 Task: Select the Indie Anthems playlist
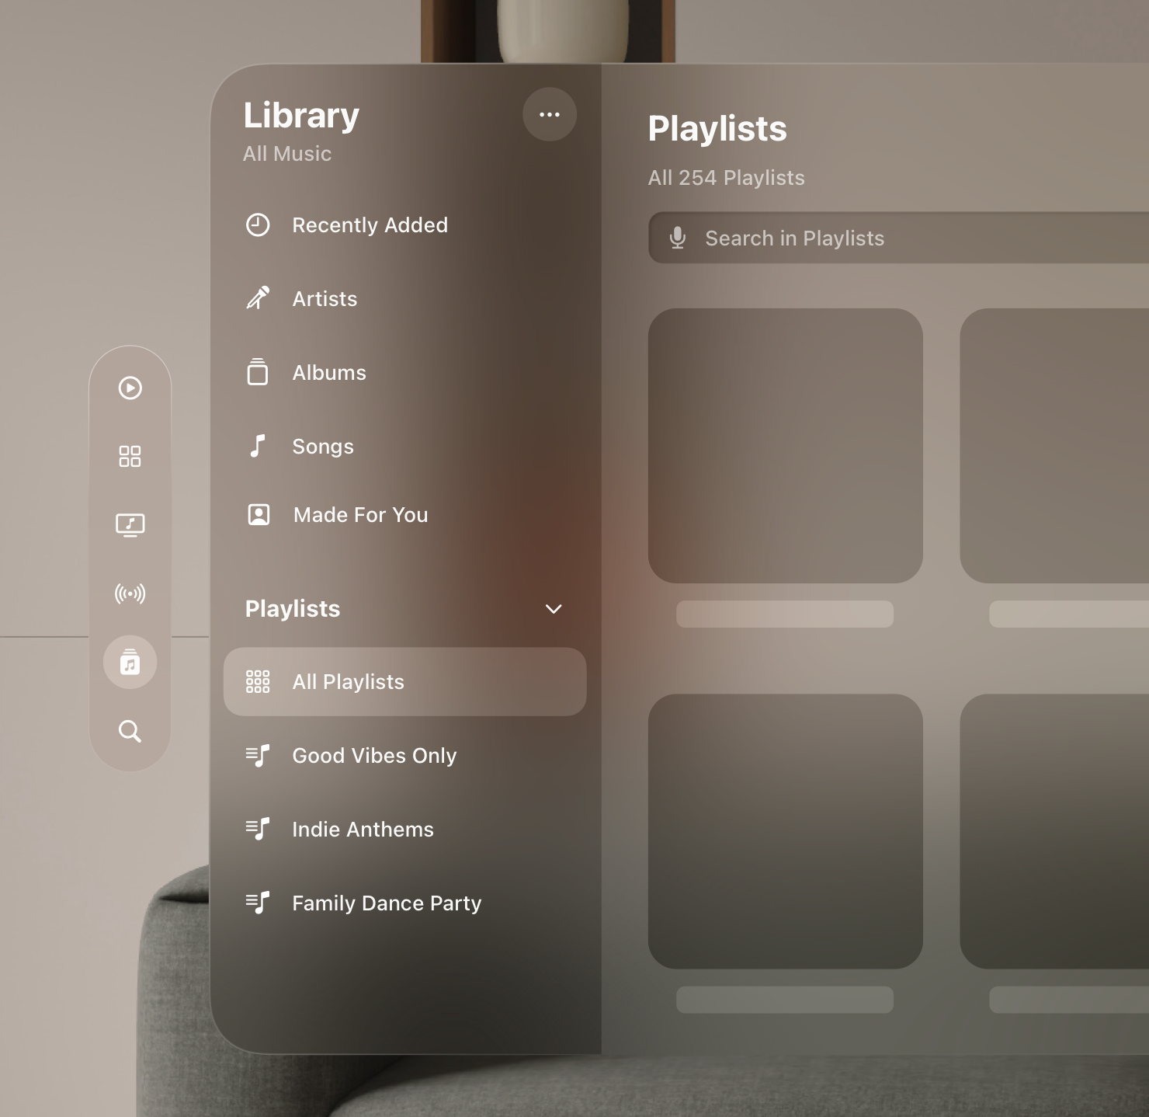click(x=363, y=829)
